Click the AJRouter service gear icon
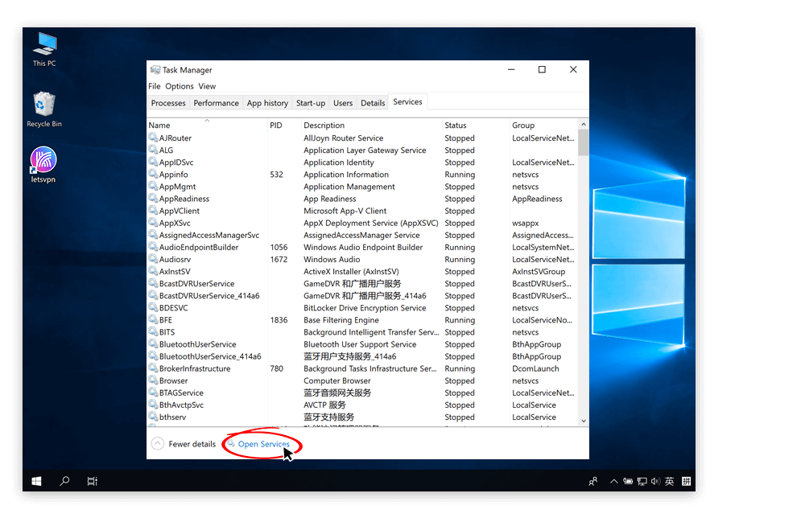 (153, 138)
